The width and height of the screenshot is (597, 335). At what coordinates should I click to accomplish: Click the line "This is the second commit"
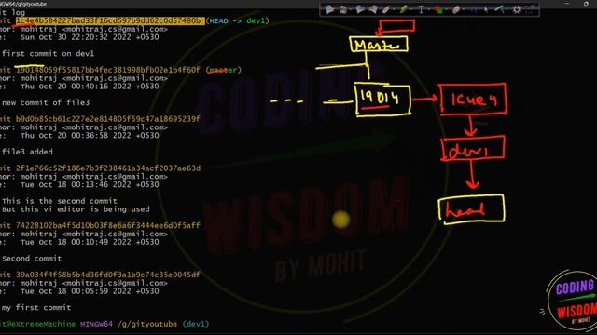pos(60,201)
